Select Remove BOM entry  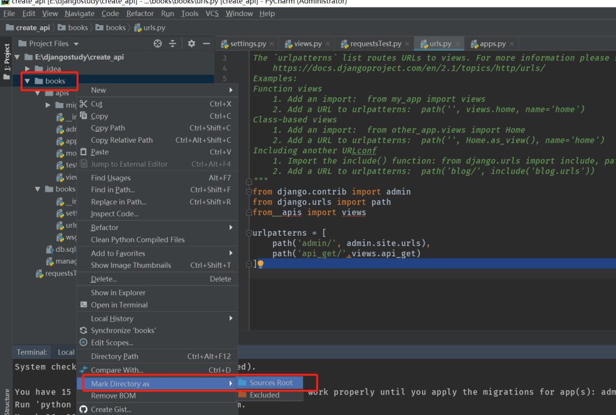point(157,396)
